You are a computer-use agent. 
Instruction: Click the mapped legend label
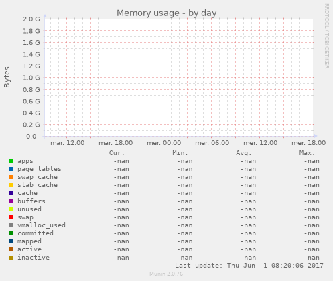pyautogui.click(x=29, y=241)
